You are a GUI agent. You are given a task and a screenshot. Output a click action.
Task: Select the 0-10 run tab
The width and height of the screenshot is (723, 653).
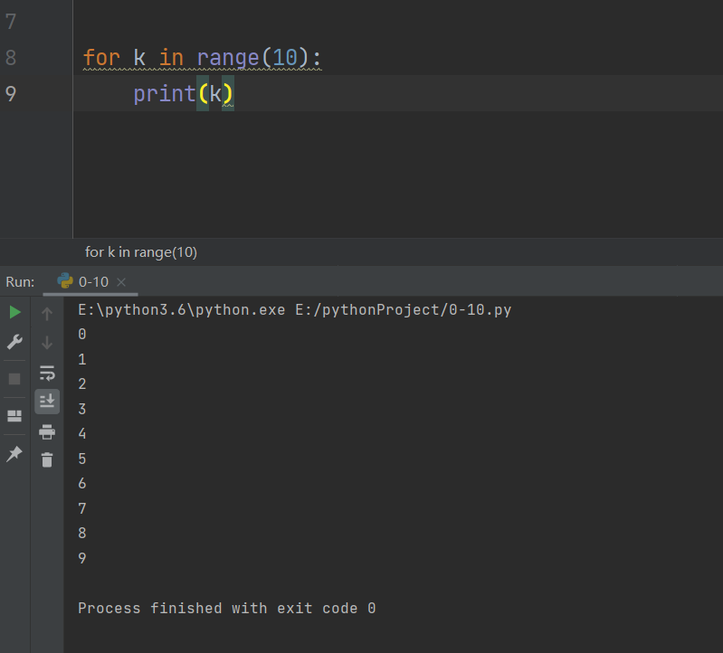pyautogui.click(x=92, y=282)
